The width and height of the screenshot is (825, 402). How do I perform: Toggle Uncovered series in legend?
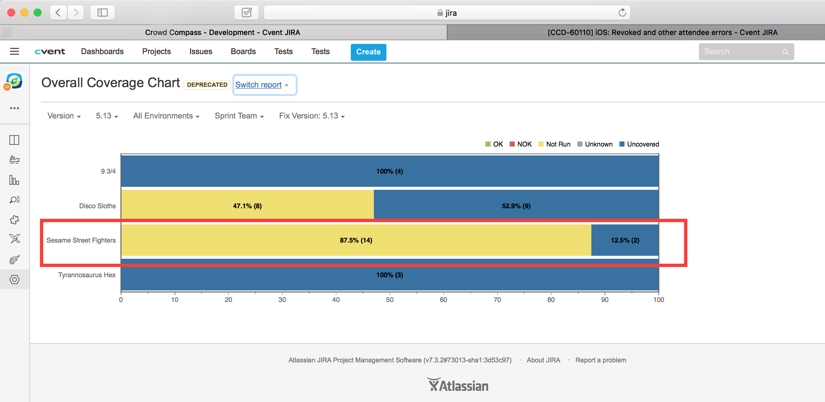[x=639, y=144]
